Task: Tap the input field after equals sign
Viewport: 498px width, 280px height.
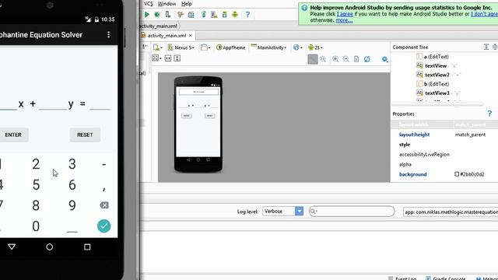Action: click(100, 104)
